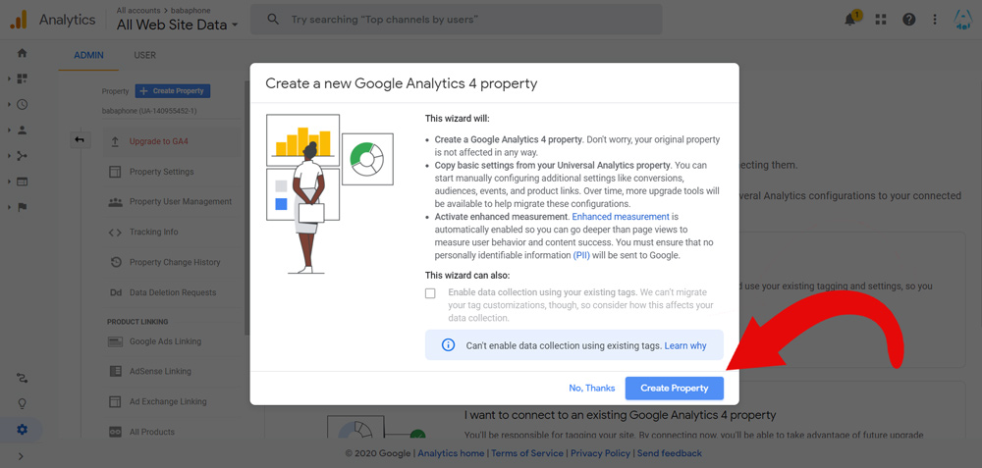Viewport: 982px width, 468px height.
Task: Click the Create Property button in dialog
Action: tap(675, 388)
